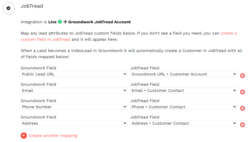Expand the Email • Customer Contact dropdown
Image resolution: width=252 pixels, height=142 pixels.
tap(183, 91)
